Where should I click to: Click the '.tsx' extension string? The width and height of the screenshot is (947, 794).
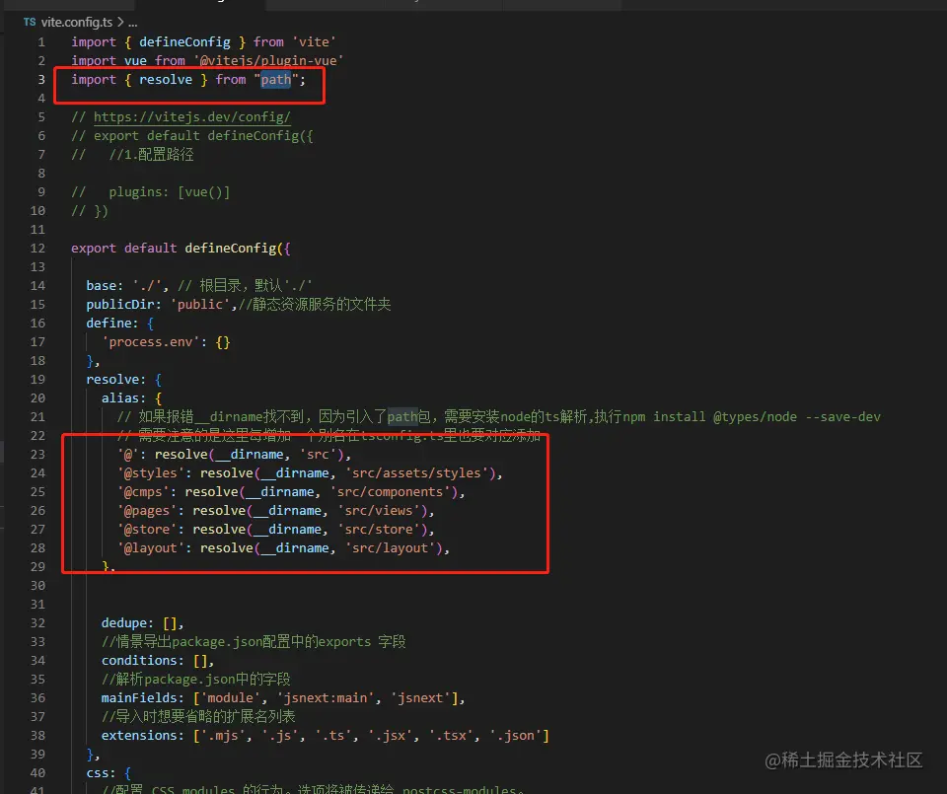point(451,735)
